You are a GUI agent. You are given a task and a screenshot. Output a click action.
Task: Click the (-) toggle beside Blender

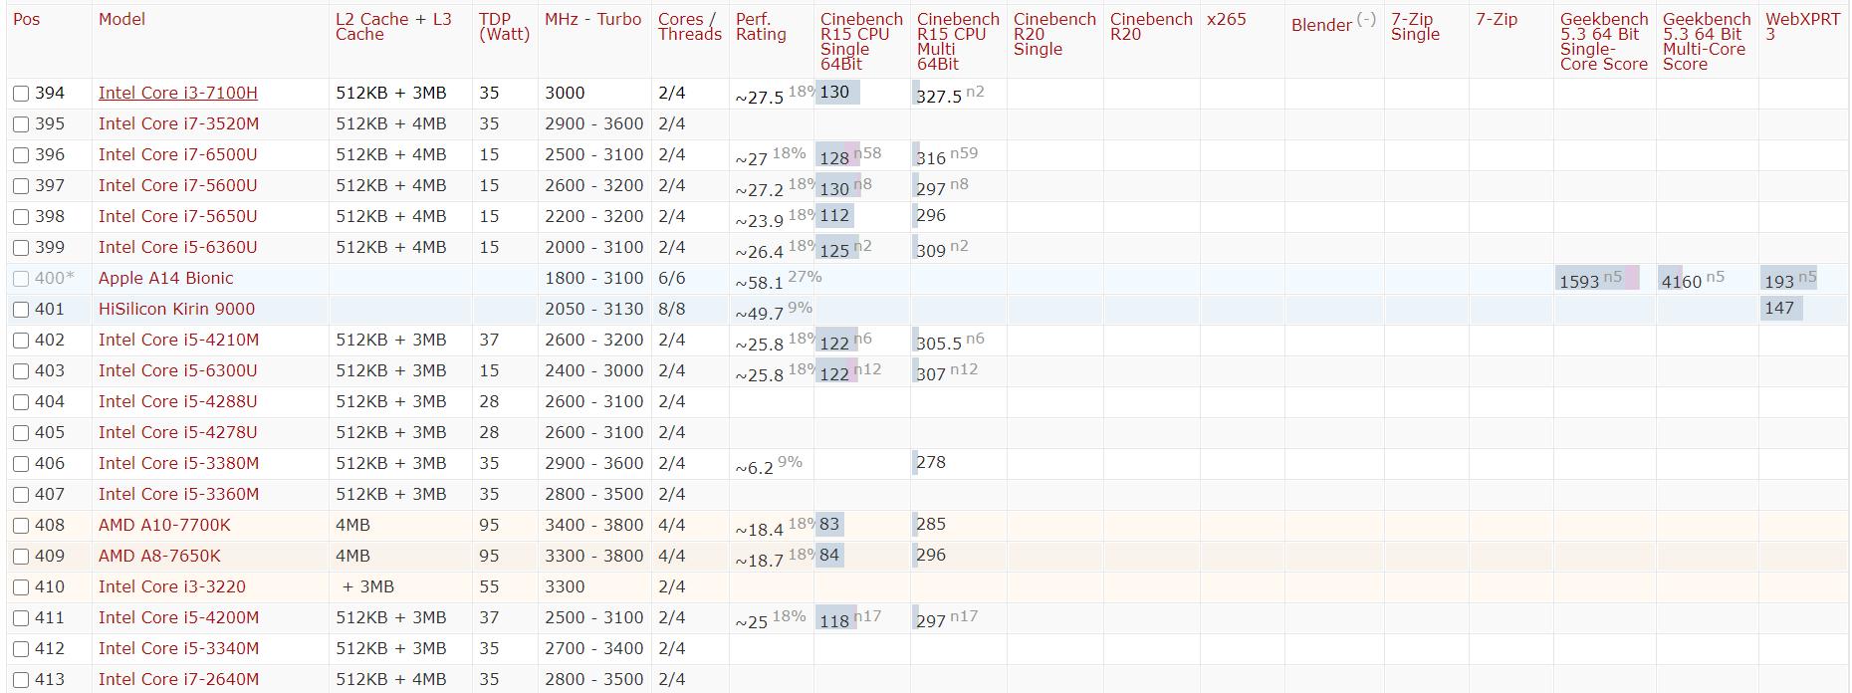coord(1366,19)
